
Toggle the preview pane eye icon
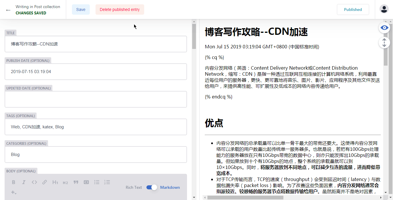384,28
